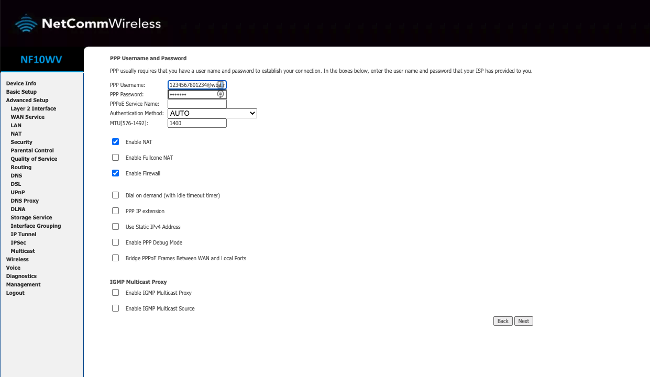This screenshot has width=650, height=377.
Task: Click the PPP Username and Password heading
Action: pos(148,58)
